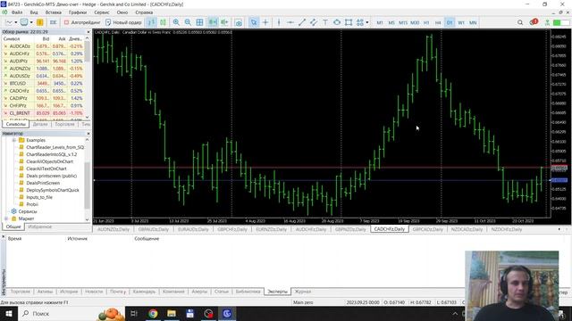572x321 pixels.
Task: Open the AUDNZDz,Daily chart tab
Action: coord(114,229)
